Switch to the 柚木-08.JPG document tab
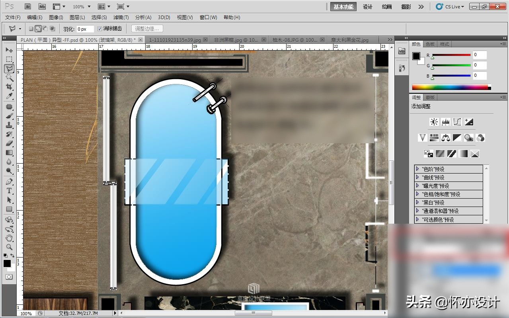 tap(294, 40)
